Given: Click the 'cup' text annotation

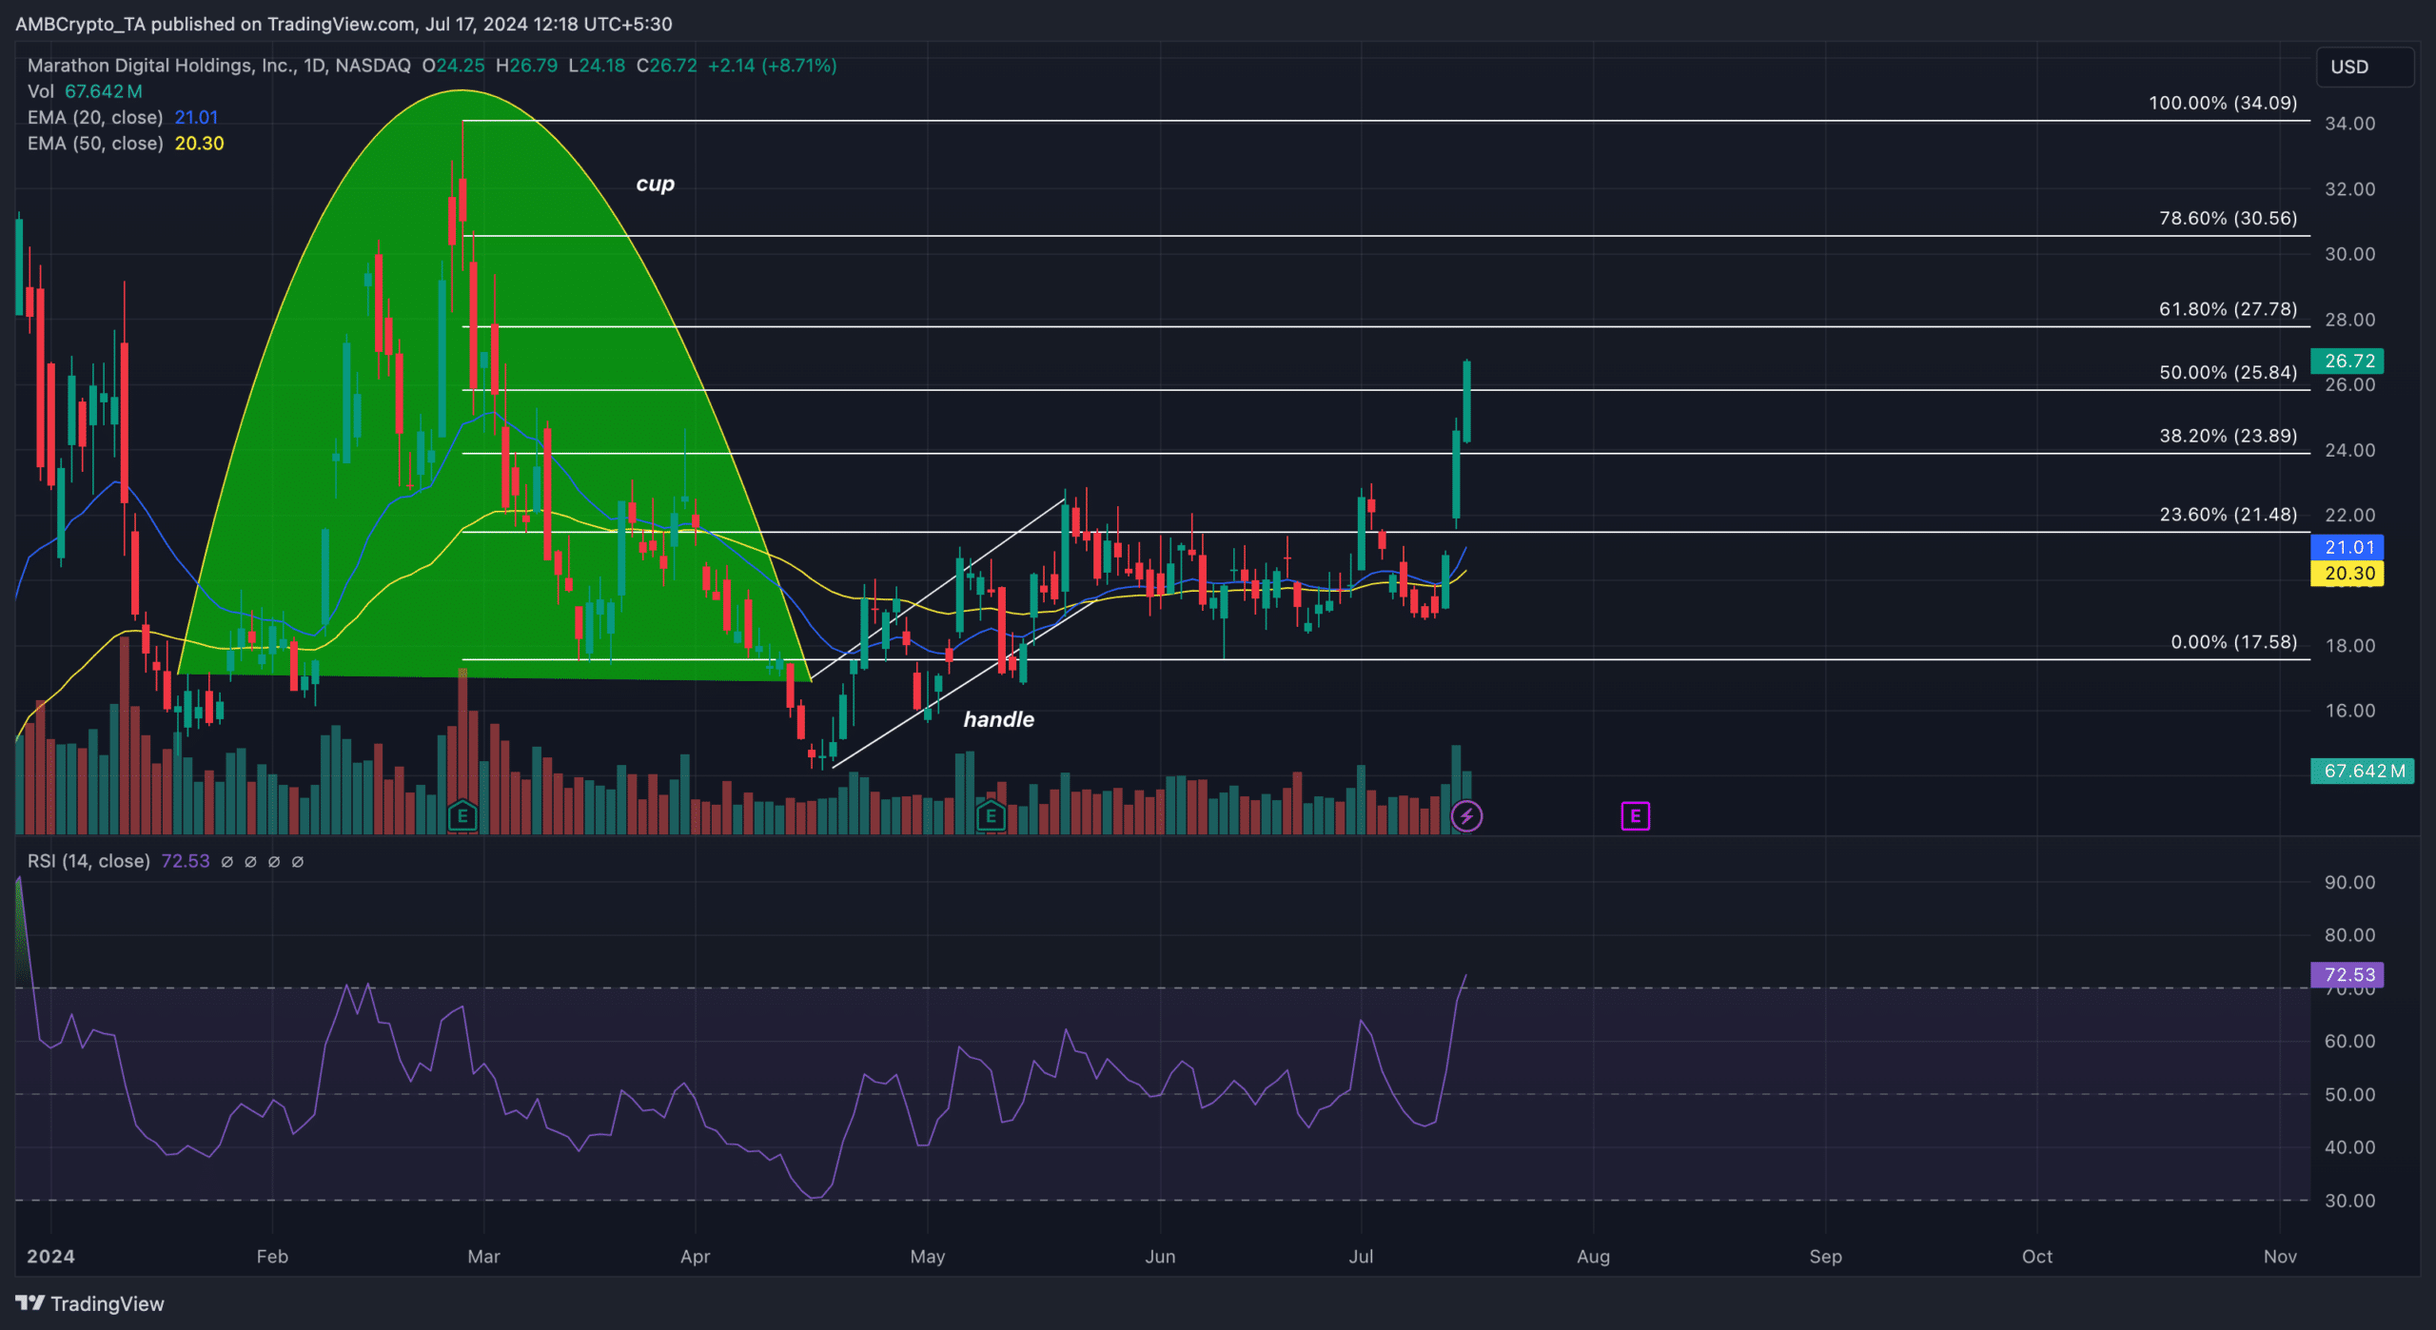Looking at the screenshot, I should point(656,184).
